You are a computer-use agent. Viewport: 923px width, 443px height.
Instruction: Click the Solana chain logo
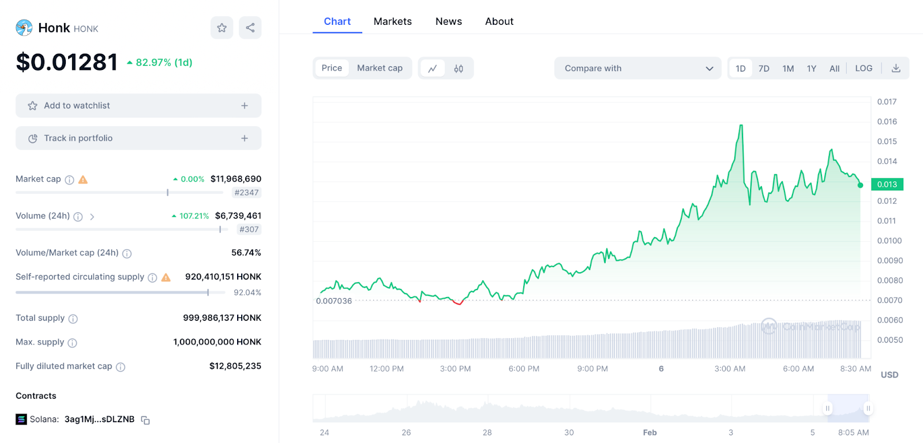point(21,419)
